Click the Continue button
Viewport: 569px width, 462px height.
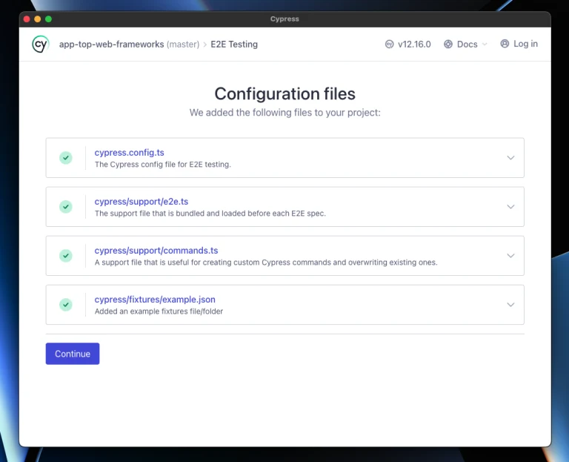pos(73,354)
